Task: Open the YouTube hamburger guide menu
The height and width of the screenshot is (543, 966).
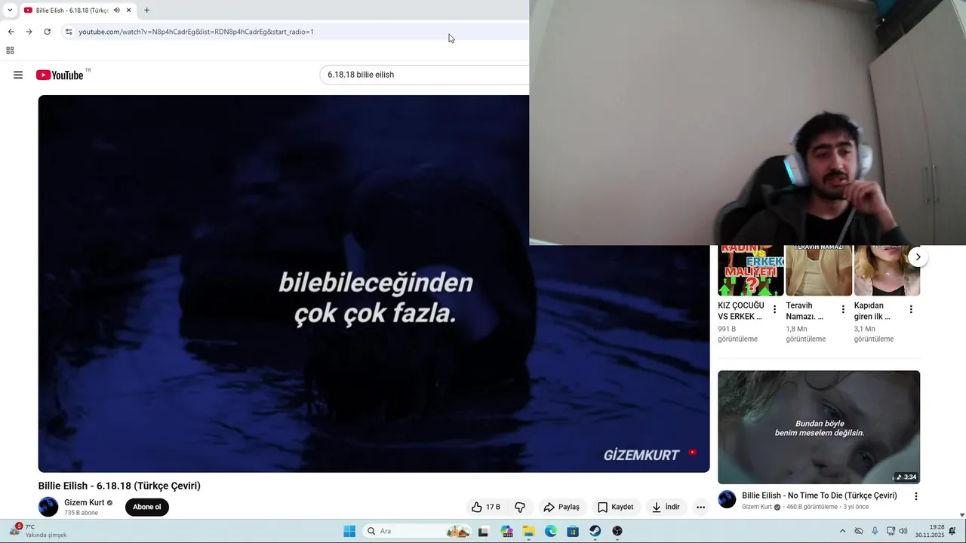Action: [x=18, y=75]
